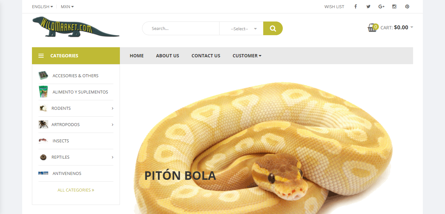The height and width of the screenshot is (214, 445).
Task: Expand the Rodents category arrow
Action: click(112, 108)
